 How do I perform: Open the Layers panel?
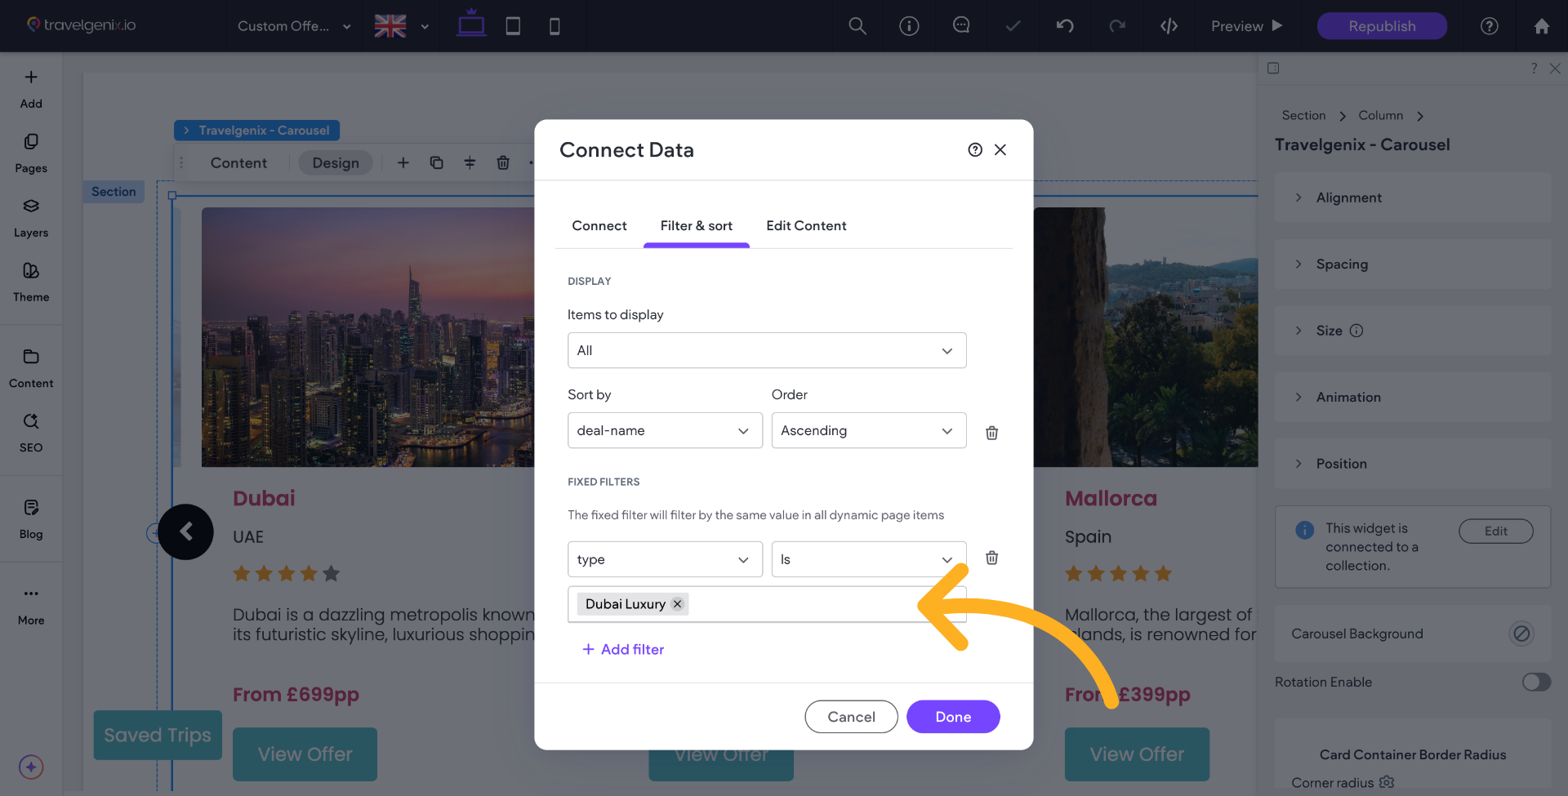pyautogui.click(x=31, y=217)
